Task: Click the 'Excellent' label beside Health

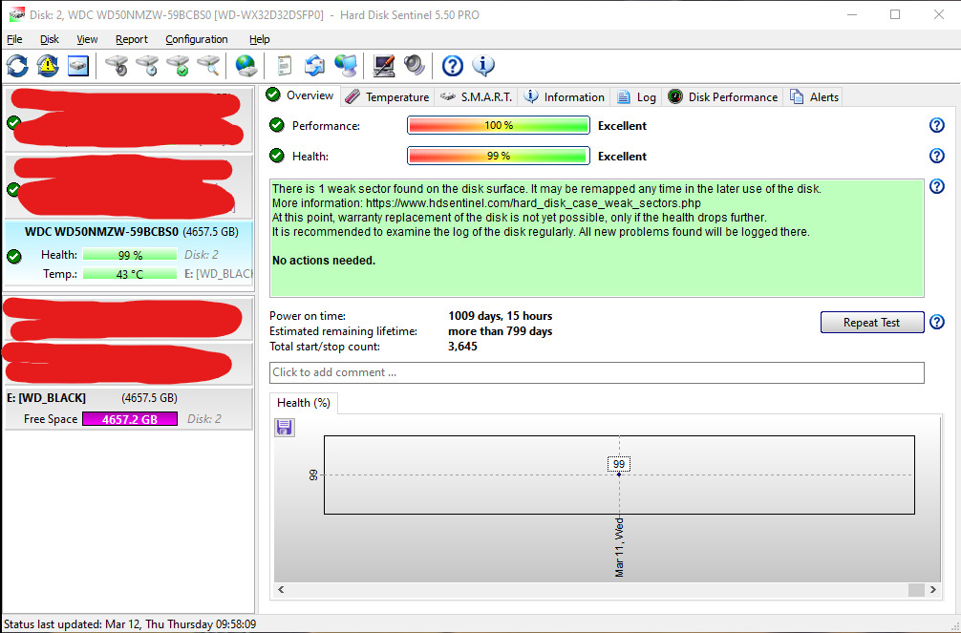Action: click(622, 157)
